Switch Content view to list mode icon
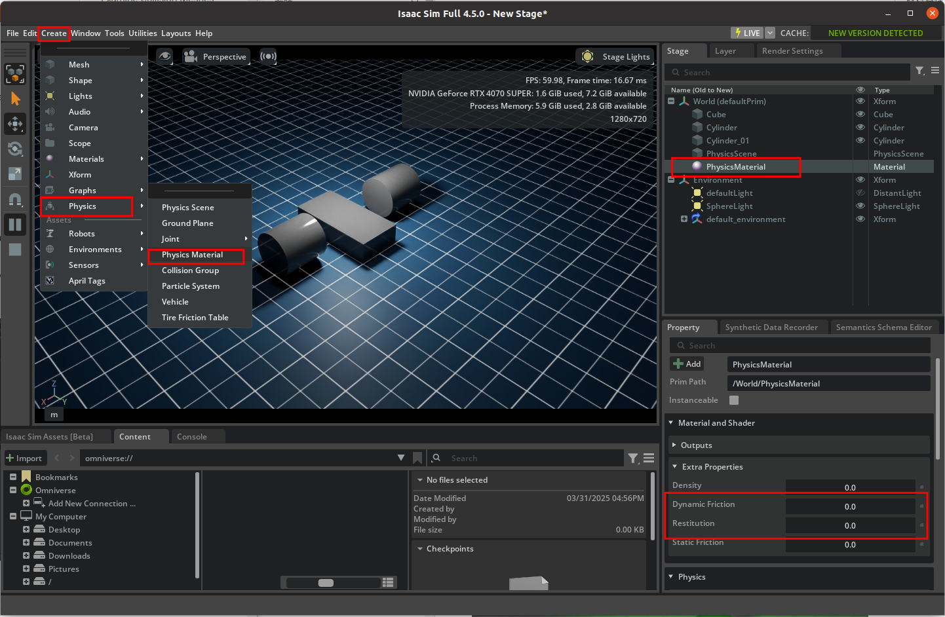The image size is (945, 617). tap(388, 582)
